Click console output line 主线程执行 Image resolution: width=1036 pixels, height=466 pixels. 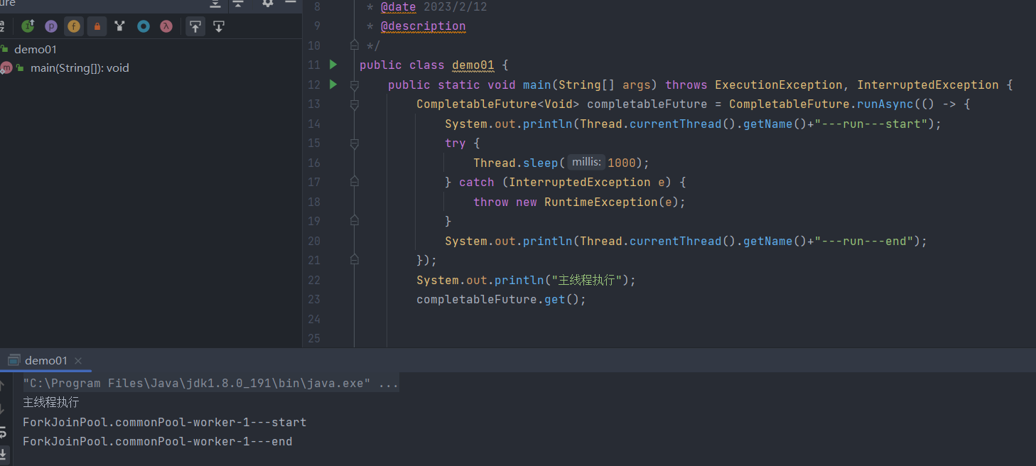[x=51, y=403]
